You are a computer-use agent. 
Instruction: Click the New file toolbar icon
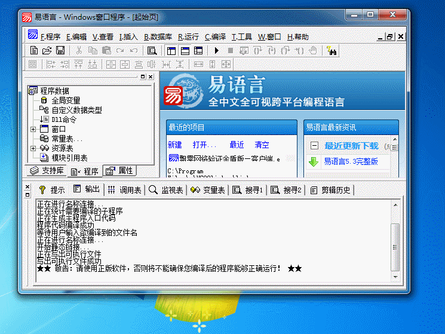pyautogui.click(x=34, y=51)
